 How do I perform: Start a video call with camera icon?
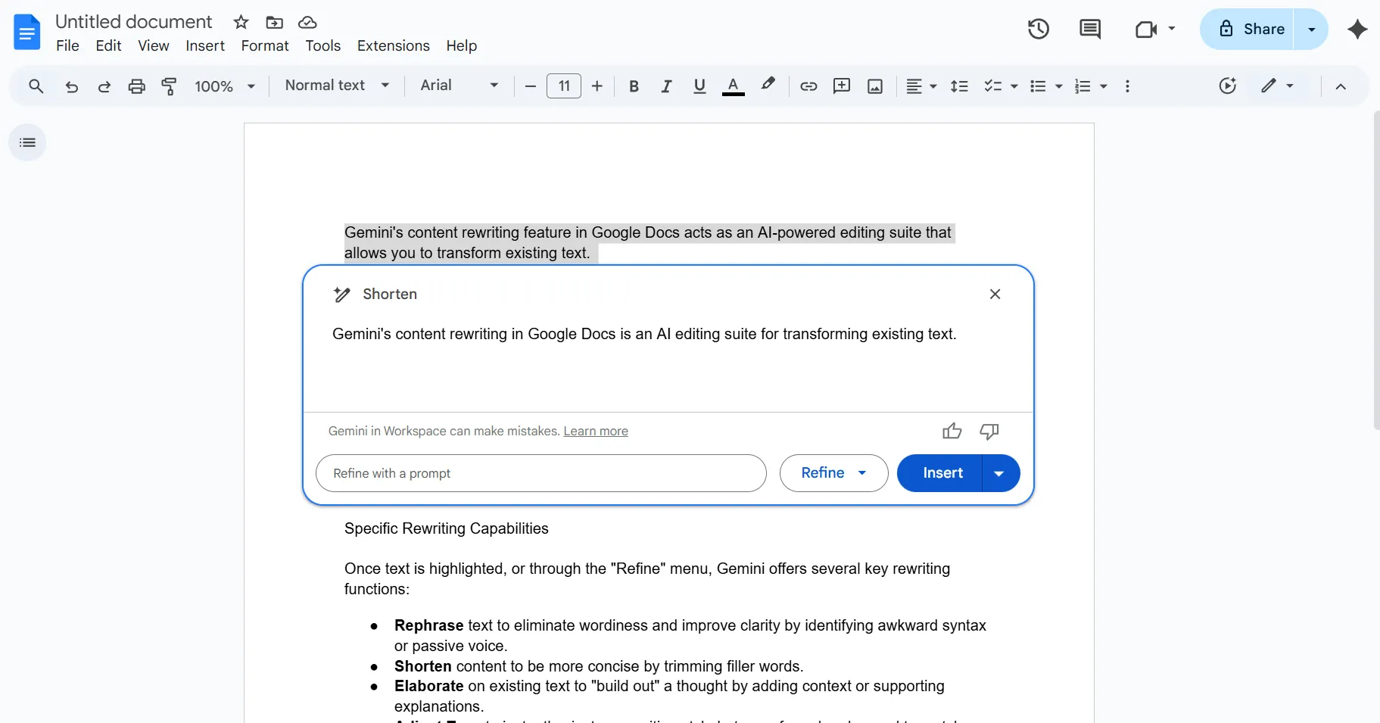pyautogui.click(x=1146, y=29)
